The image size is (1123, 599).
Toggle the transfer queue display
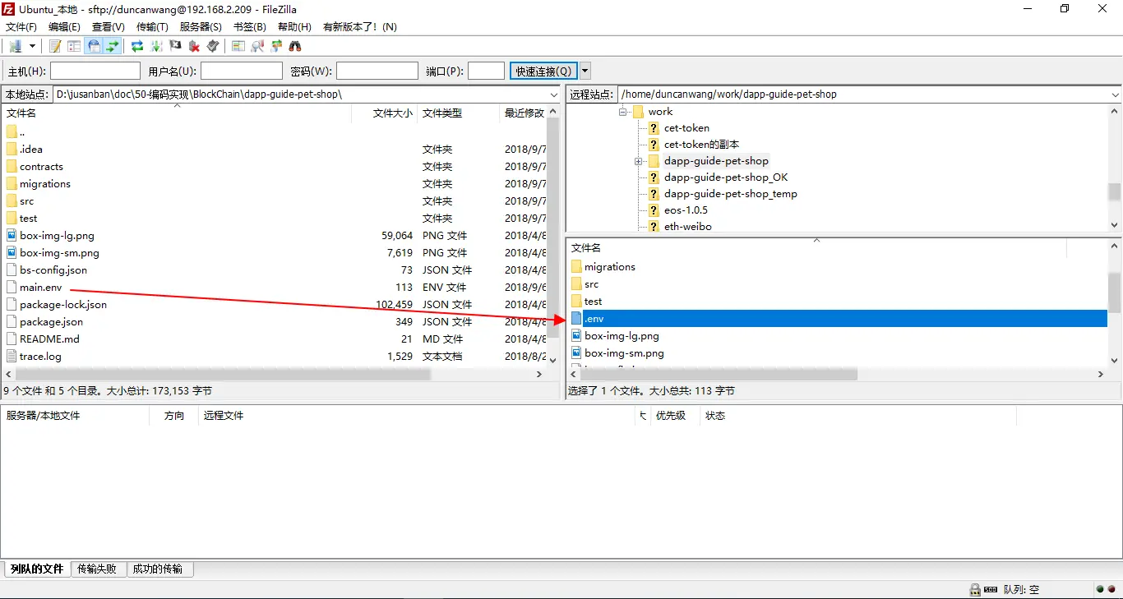coord(113,46)
